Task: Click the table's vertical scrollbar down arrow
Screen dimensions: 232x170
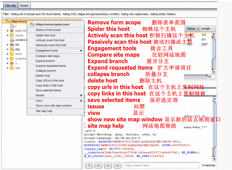Action: click(x=214, y=72)
